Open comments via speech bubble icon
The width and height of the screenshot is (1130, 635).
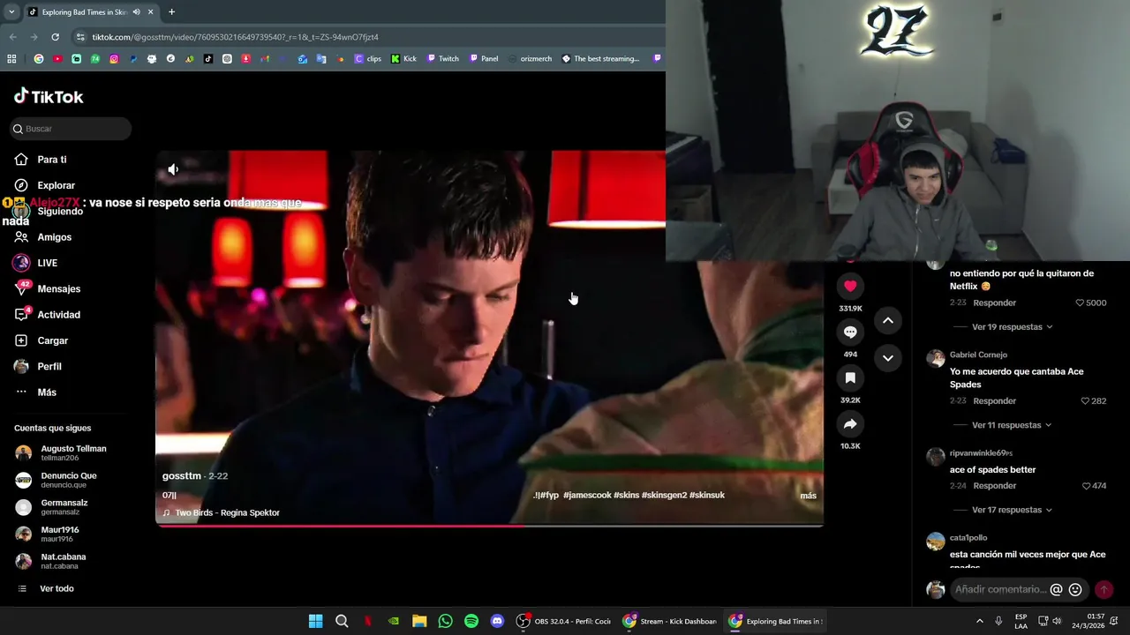tap(850, 332)
